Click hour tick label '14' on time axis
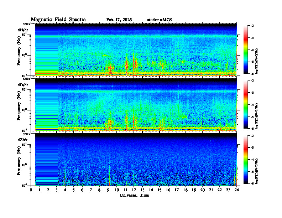The width and height of the screenshot is (282, 218). click(x=151, y=190)
